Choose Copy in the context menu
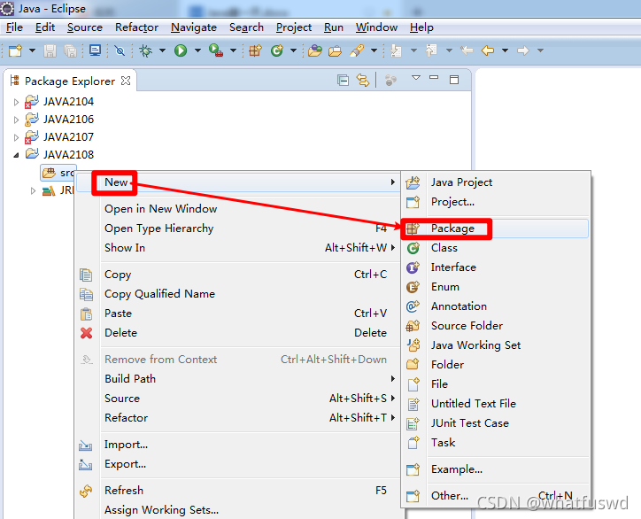 point(237,274)
